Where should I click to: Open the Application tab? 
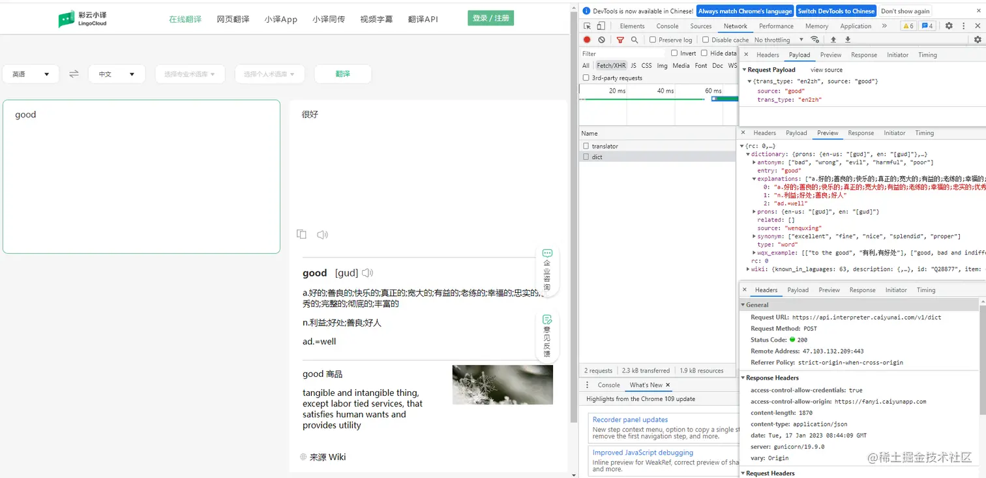(856, 26)
